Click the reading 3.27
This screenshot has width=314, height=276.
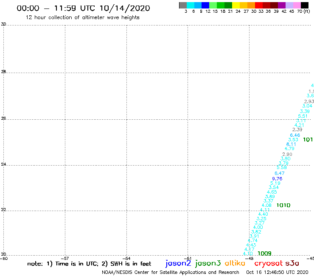point(260,223)
